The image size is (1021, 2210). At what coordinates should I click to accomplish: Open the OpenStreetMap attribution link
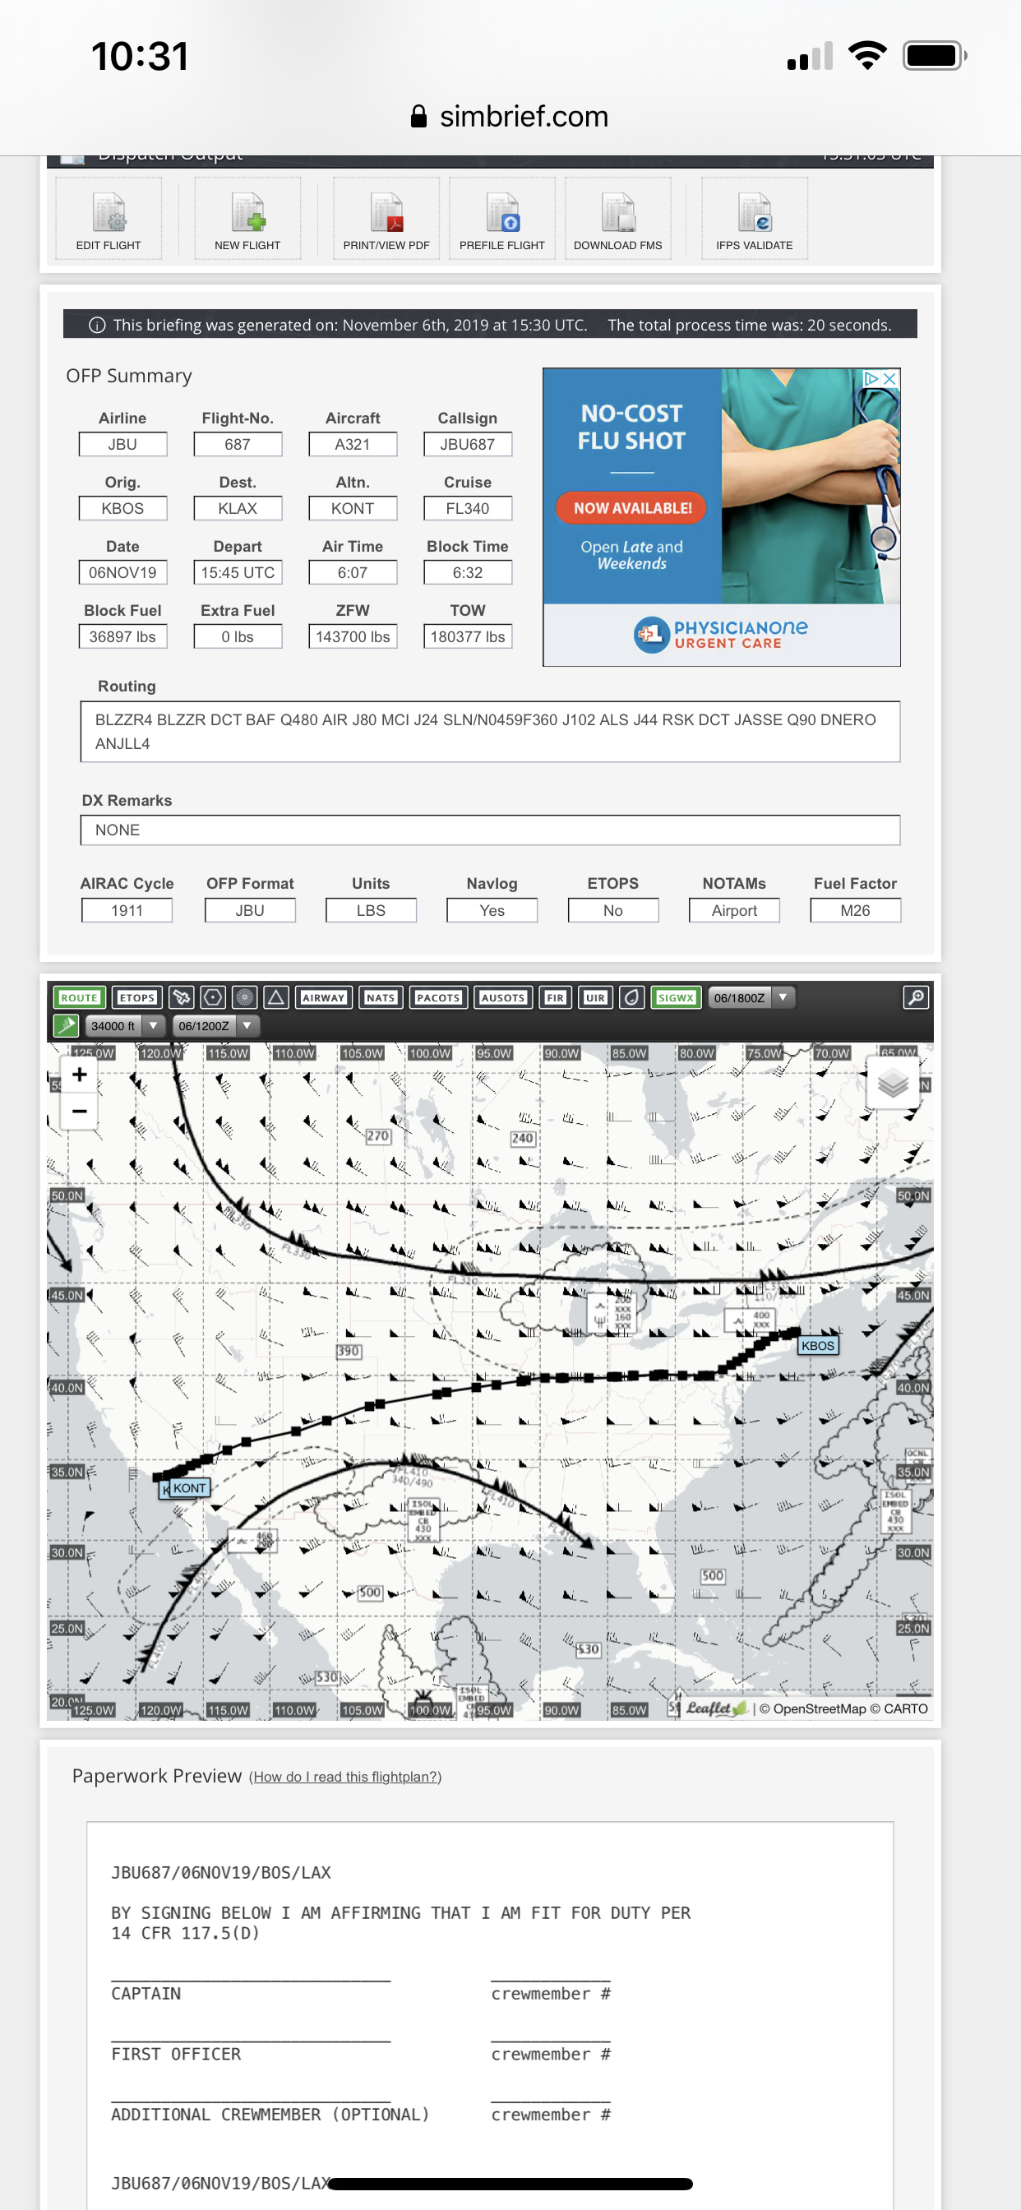coord(820,1709)
